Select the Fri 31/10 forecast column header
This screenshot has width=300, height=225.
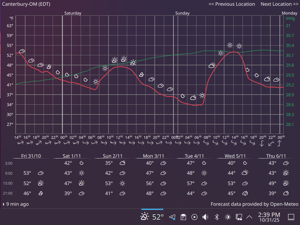coord(31,156)
